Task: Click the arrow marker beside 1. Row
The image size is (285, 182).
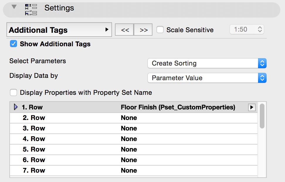Action: tap(16, 107)
